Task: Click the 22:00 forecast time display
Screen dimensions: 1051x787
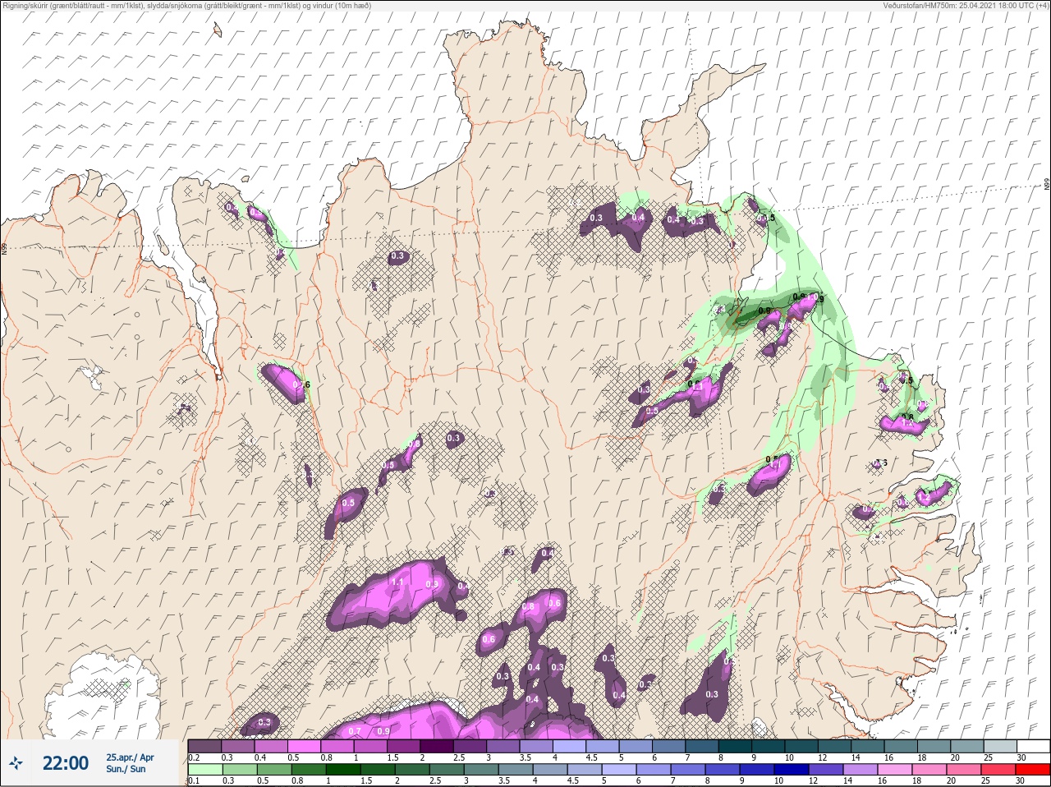Action: [66, 763]
